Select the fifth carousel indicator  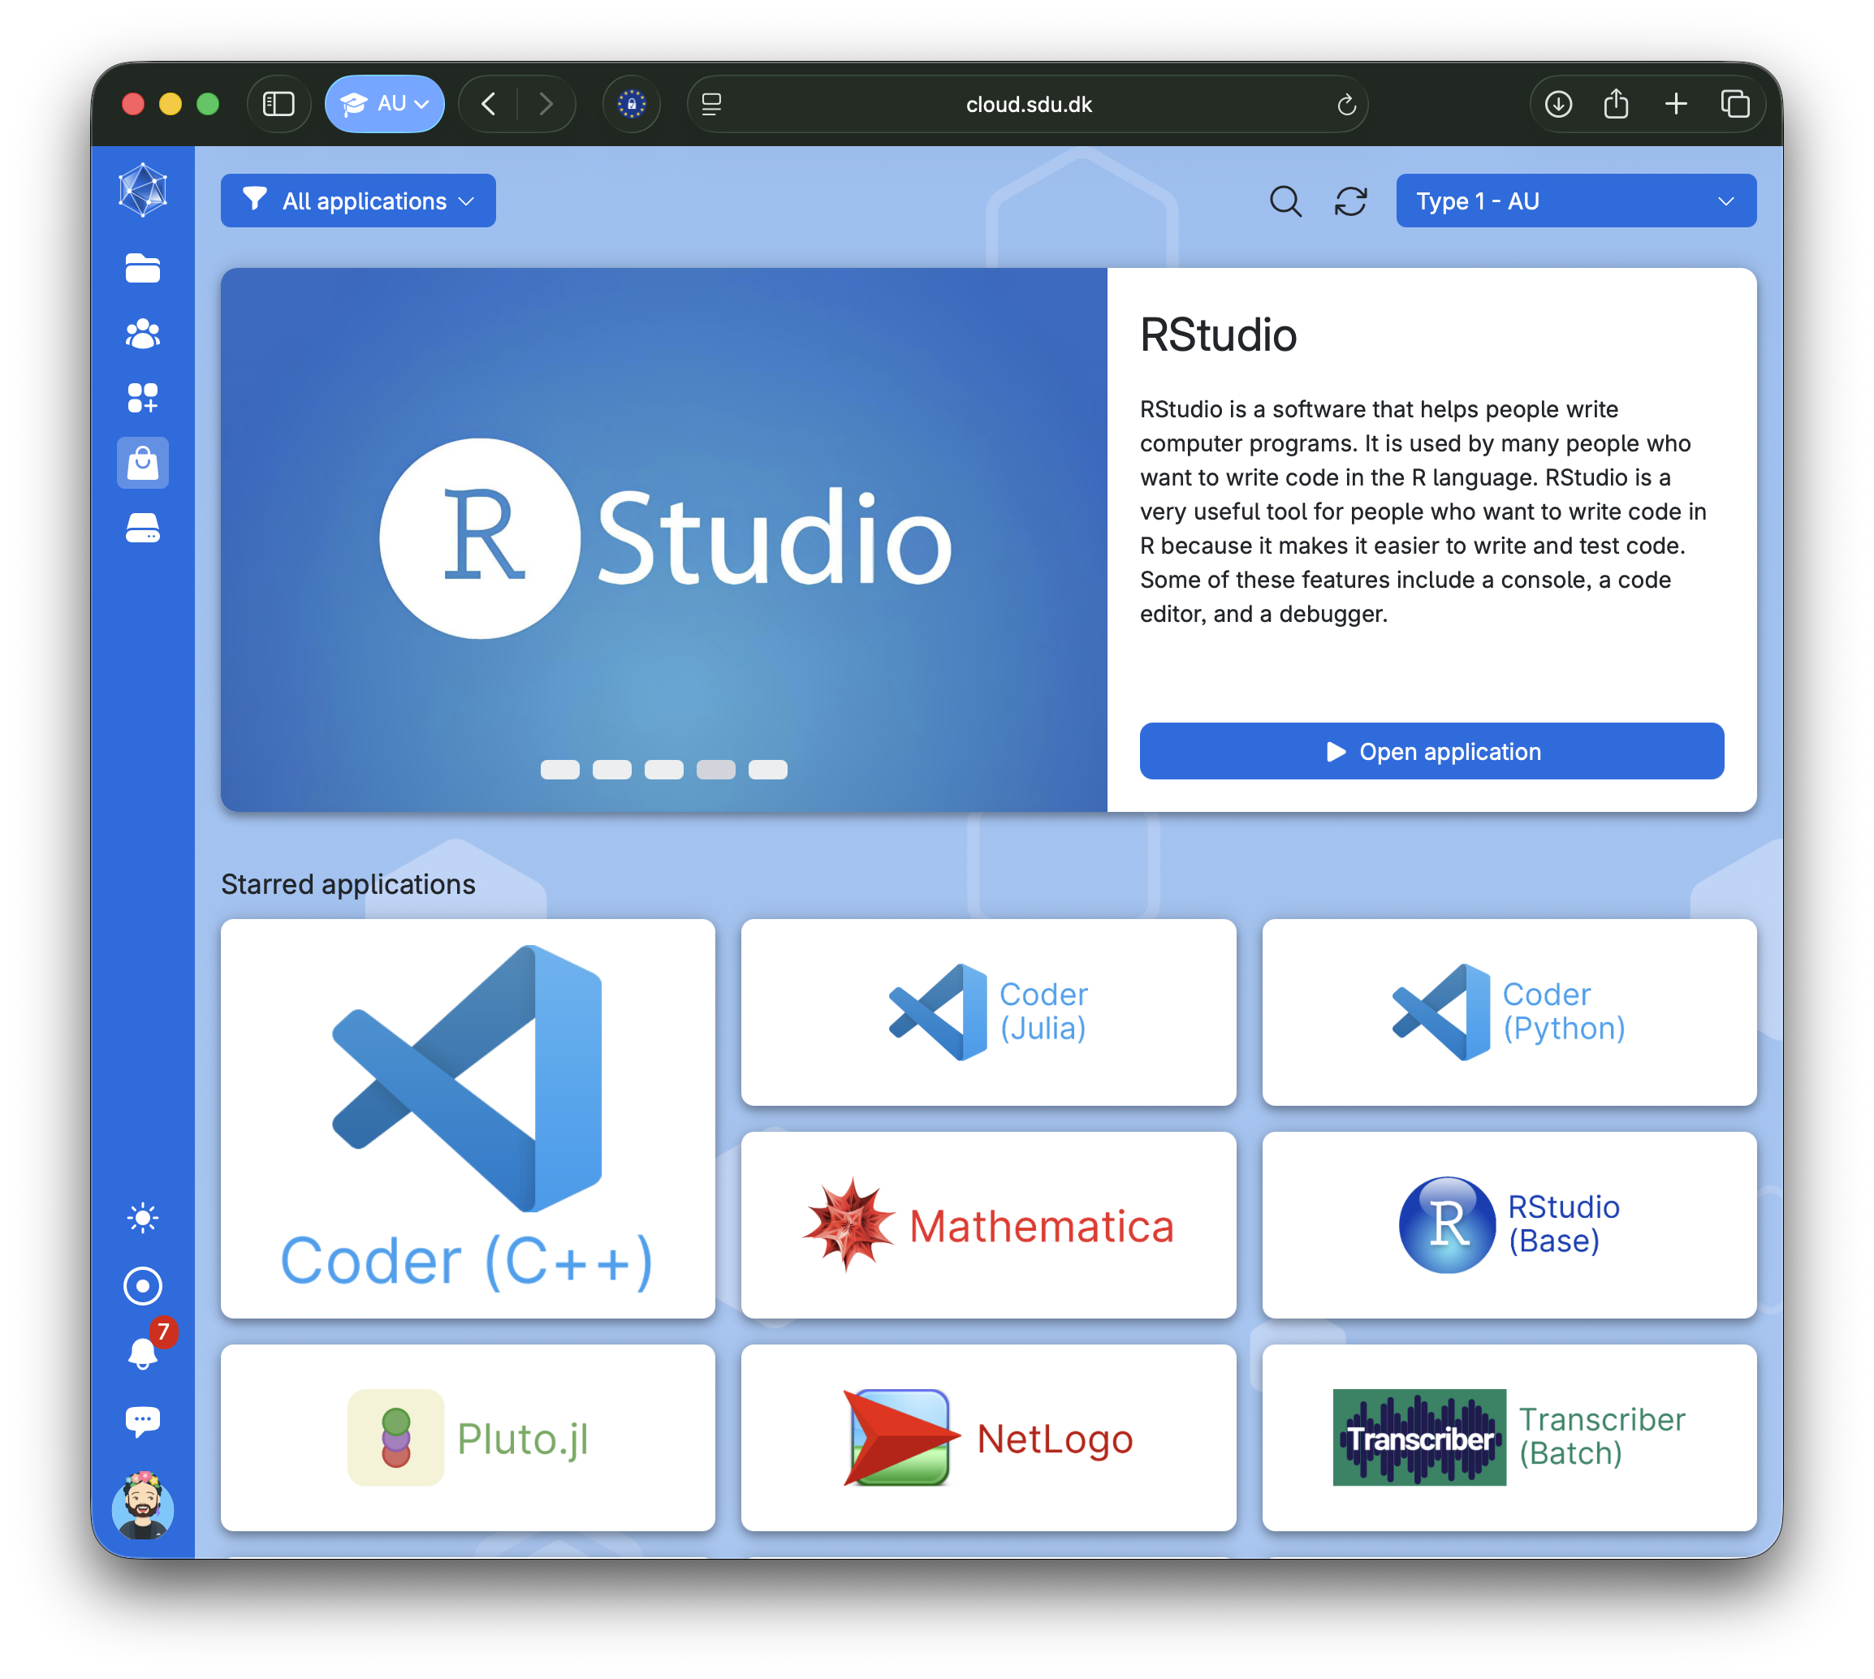(767, 770)
